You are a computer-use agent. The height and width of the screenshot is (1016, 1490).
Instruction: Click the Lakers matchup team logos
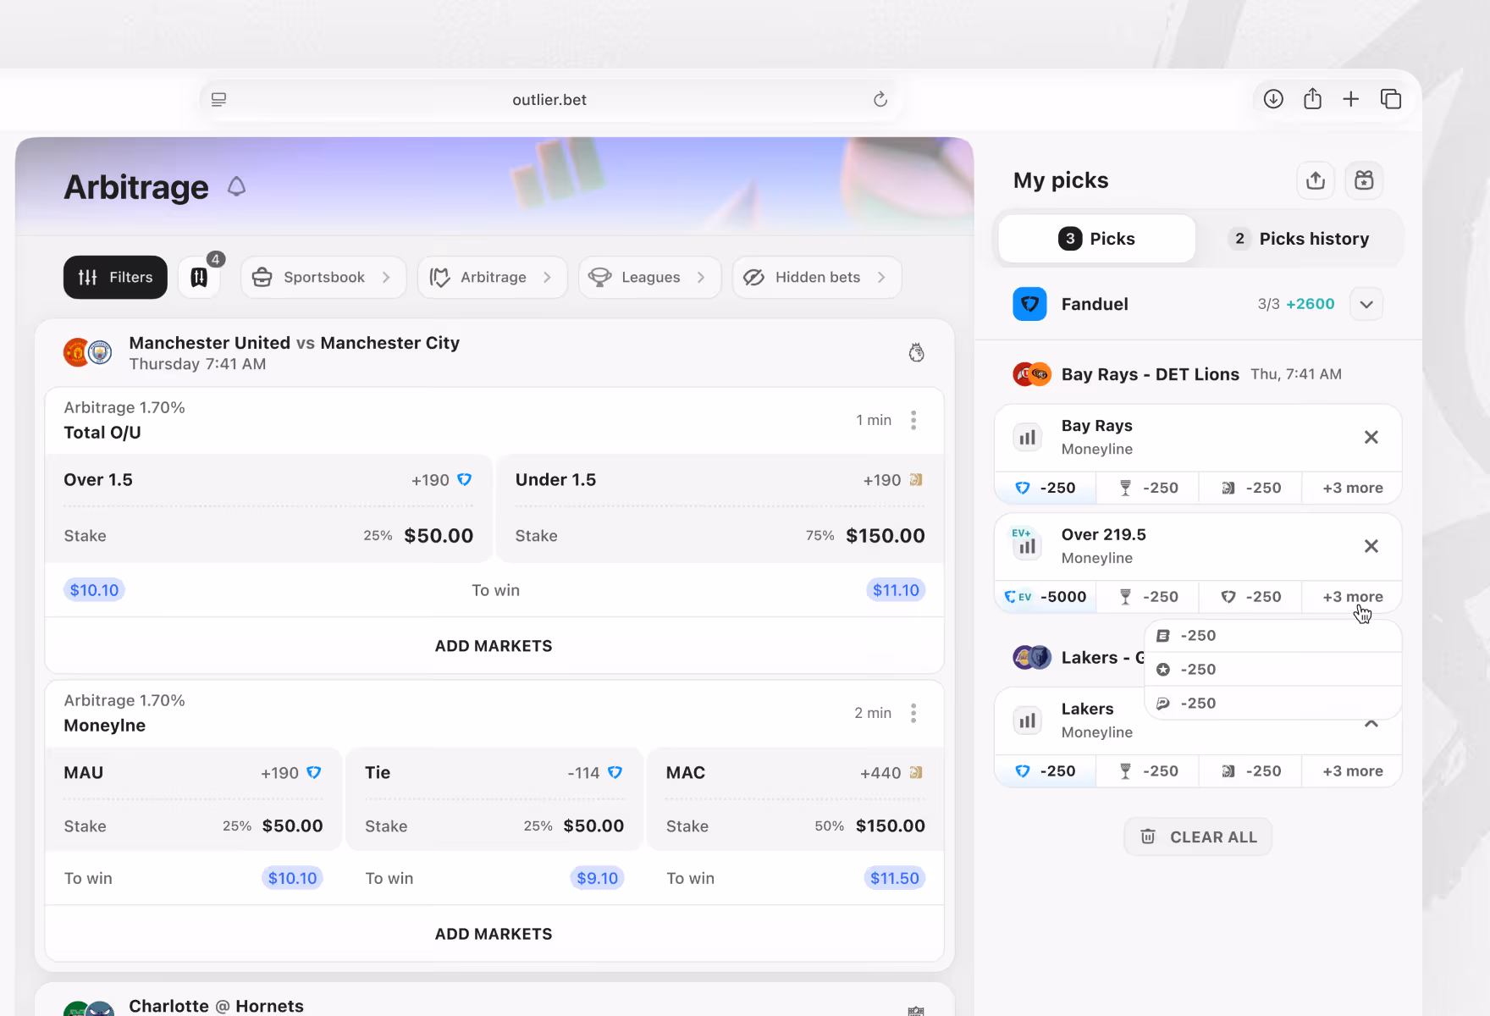(1032, 657)
